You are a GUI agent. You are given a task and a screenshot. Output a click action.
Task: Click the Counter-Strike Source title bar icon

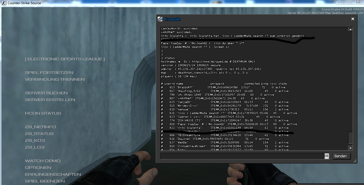coord(4,3)
